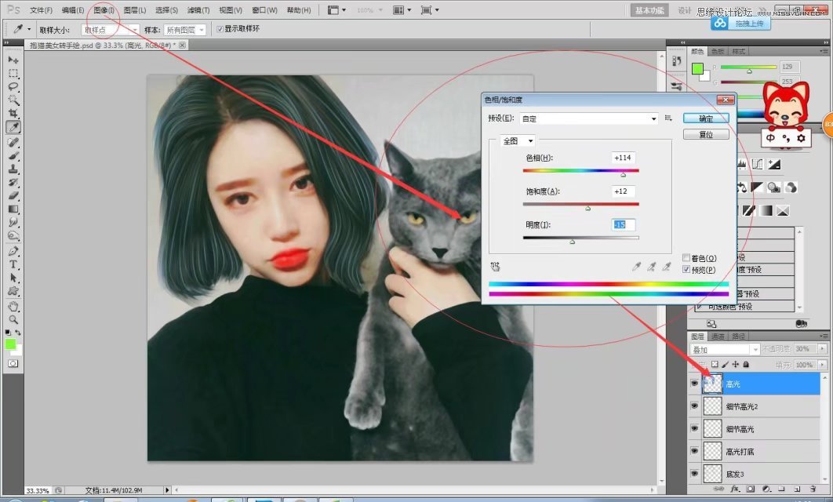The image size is (833, 502).
Task: Create new adjustment layer icon
Action: [x=766, y=489]
